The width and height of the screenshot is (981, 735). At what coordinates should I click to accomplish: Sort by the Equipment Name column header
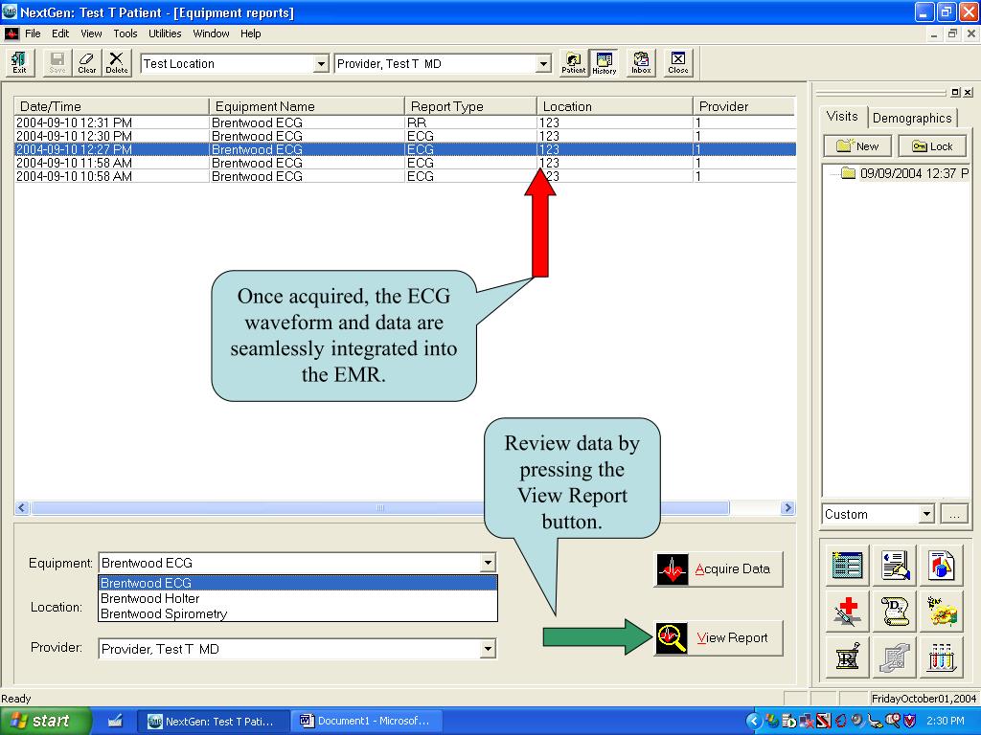(x=307, y=106)
